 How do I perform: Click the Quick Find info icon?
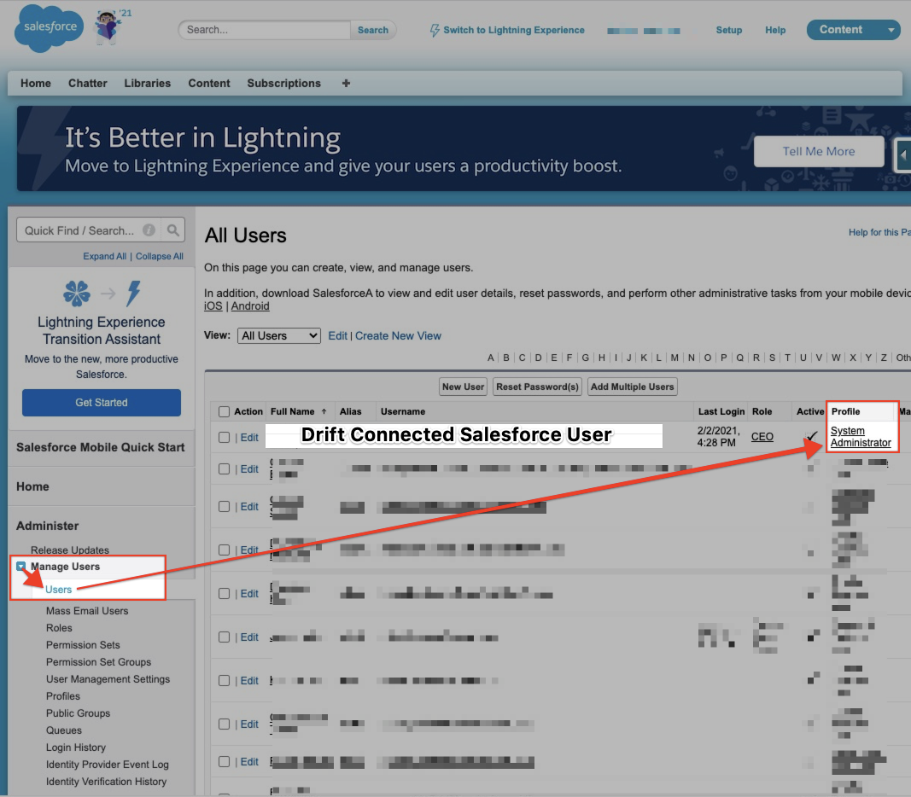(149, 230)
